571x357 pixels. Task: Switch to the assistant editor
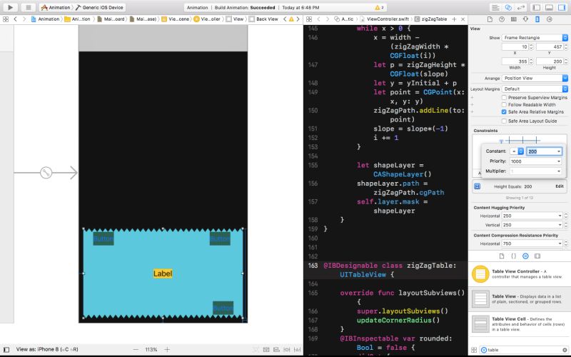pyautogui.click(x=508, y=7)
